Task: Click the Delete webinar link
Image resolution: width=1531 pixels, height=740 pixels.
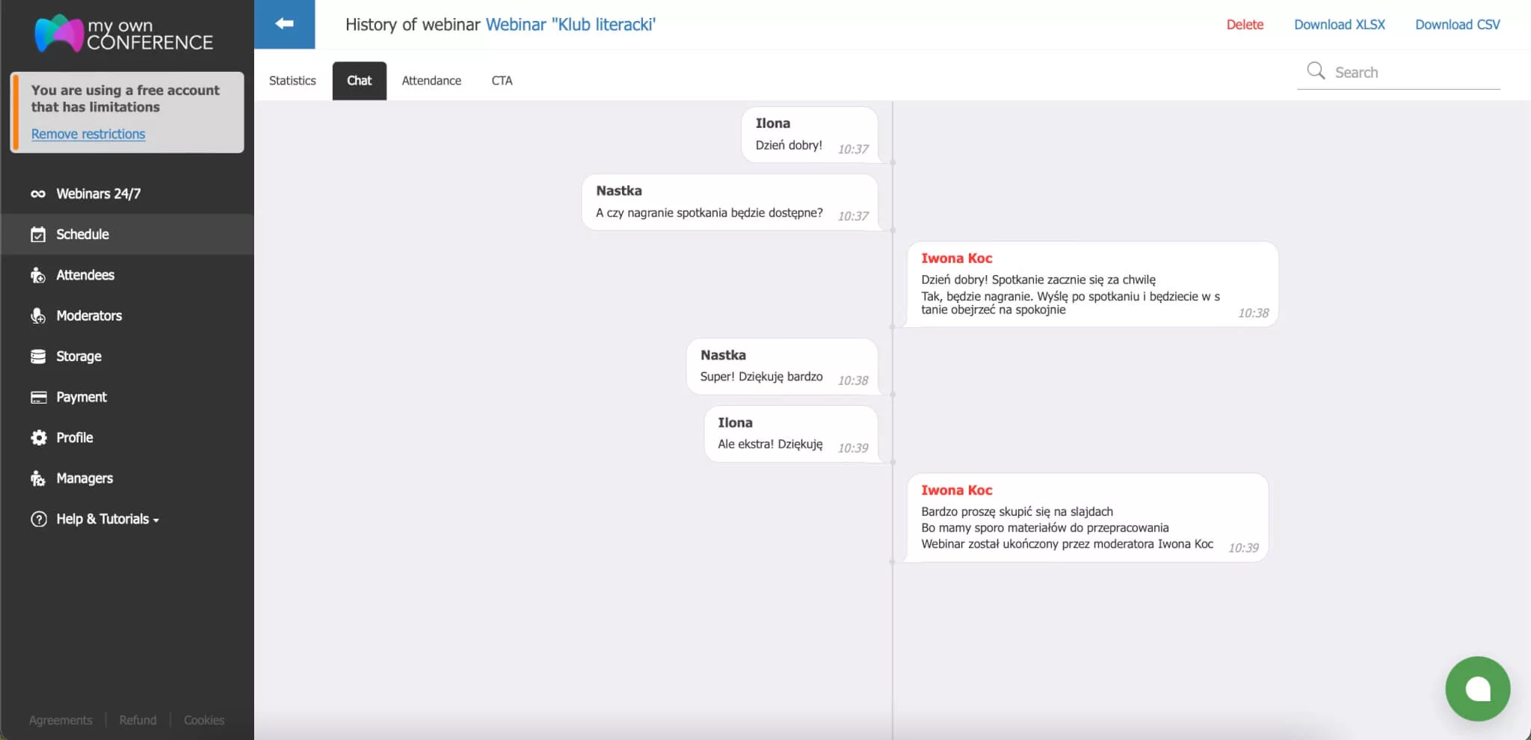Action: (x=1244, y=24)
